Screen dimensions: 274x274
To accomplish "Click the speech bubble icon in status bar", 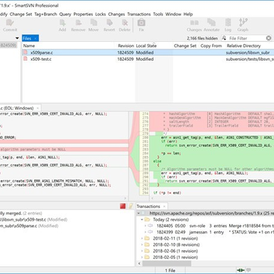I will [249, 270].
